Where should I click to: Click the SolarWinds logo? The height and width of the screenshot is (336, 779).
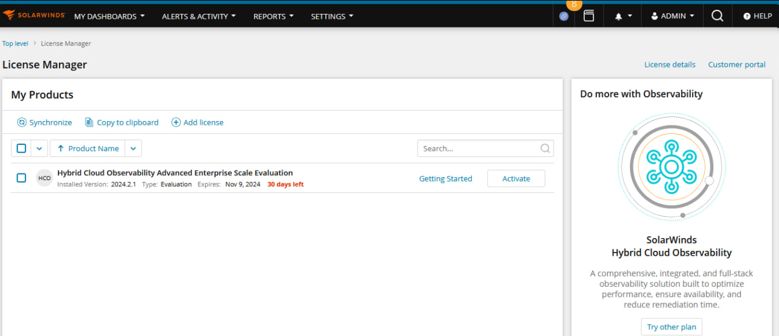pyautogui.click(x=33, y=16)
